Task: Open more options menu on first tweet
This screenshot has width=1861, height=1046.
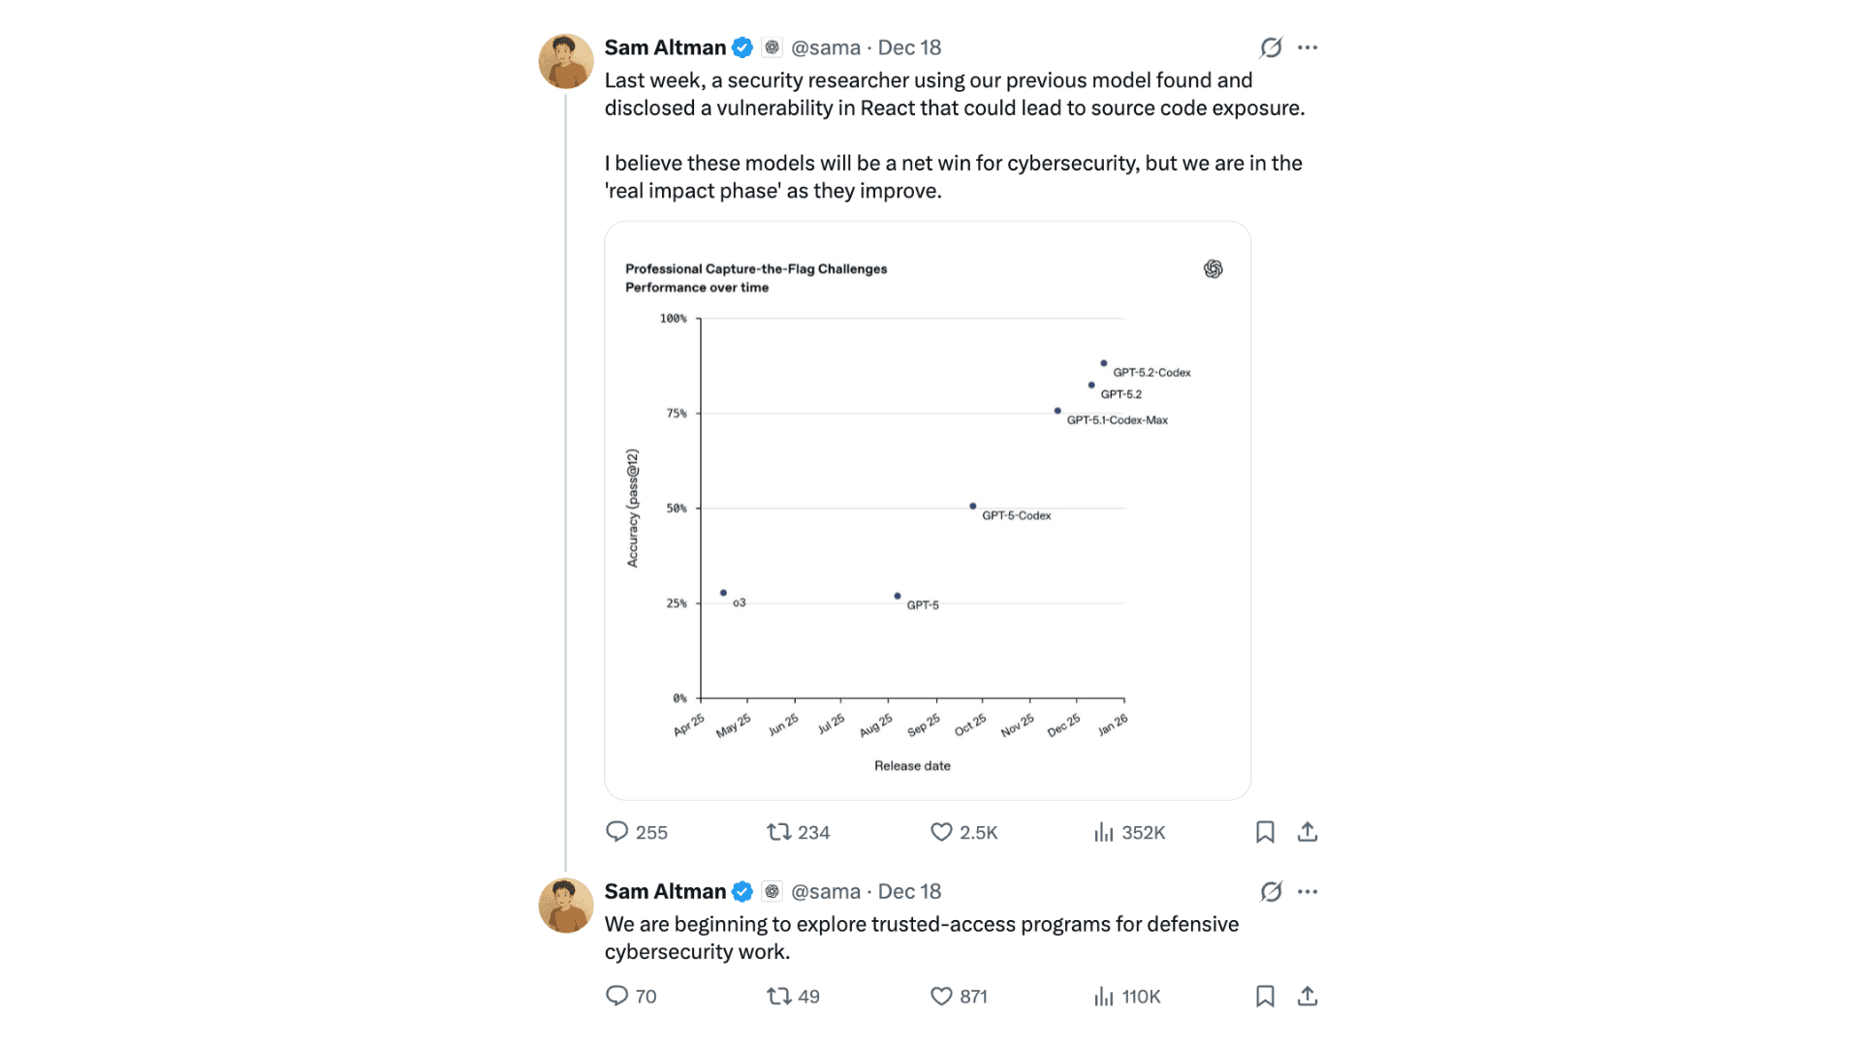Action: click(x=1308, y=47)
